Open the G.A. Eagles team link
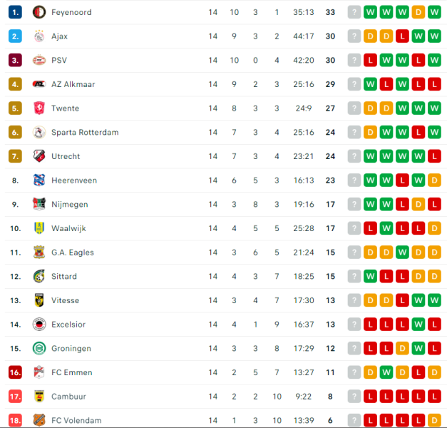447x428 pixels. pyautogui.click(x=73, y=253)
